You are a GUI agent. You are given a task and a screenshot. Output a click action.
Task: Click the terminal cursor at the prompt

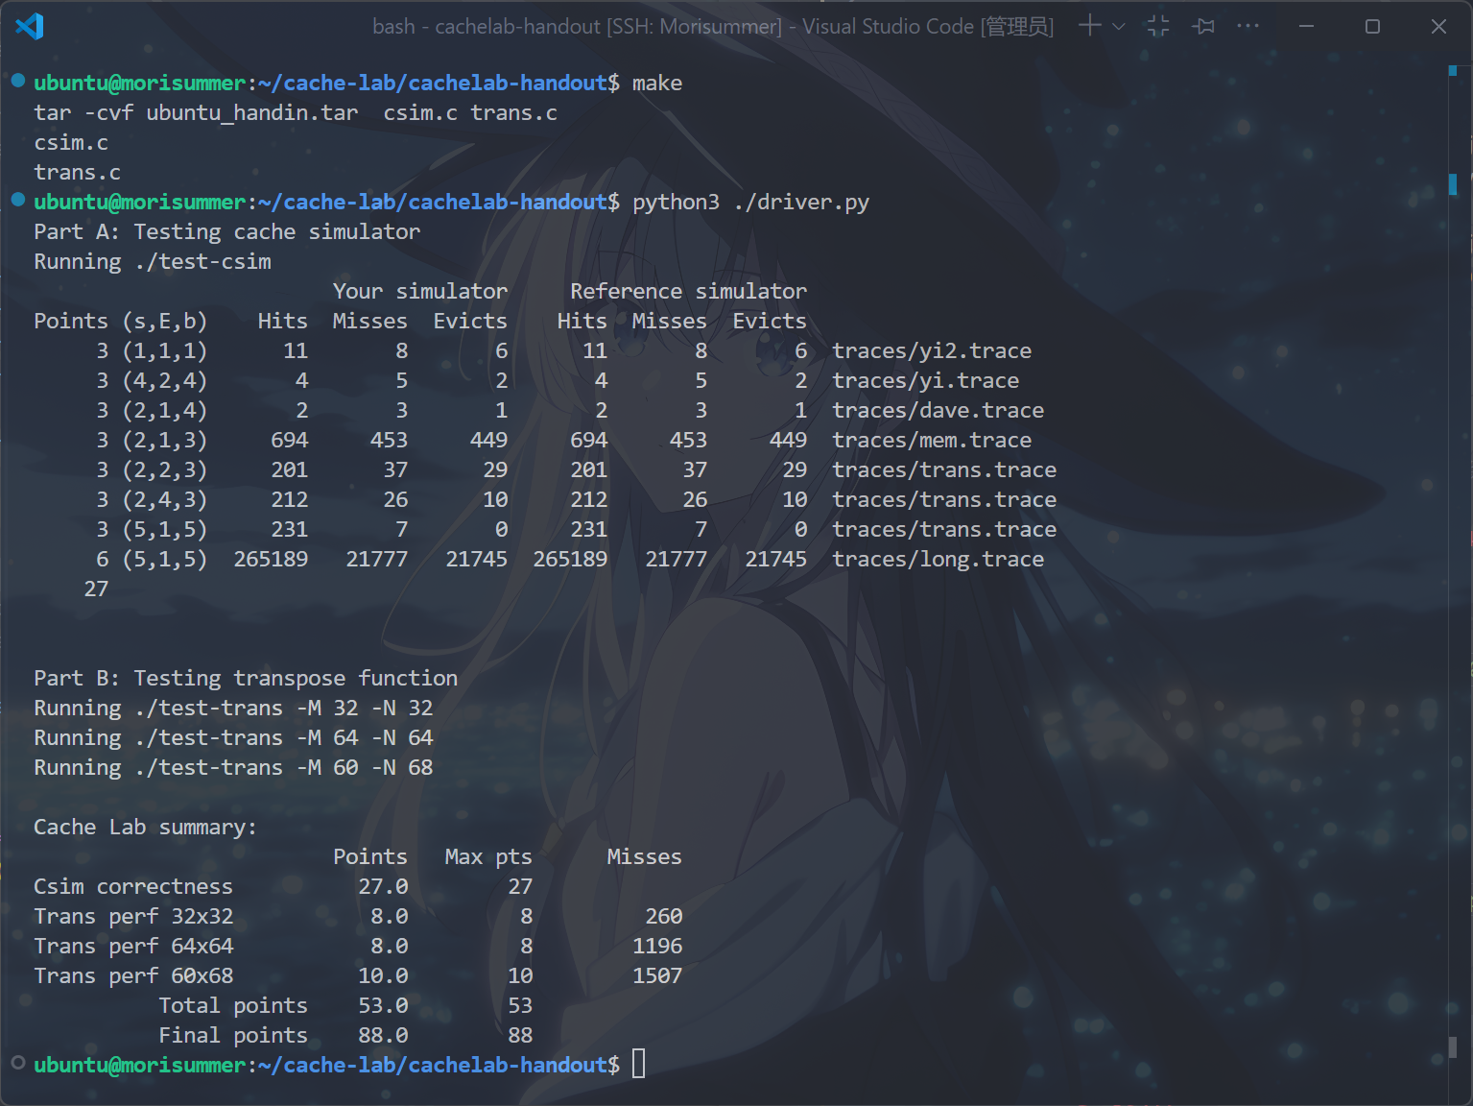click(639, 1064)
